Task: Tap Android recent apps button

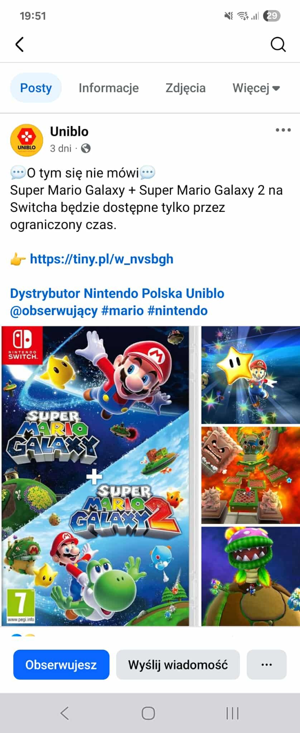Action: pos(232,713)
